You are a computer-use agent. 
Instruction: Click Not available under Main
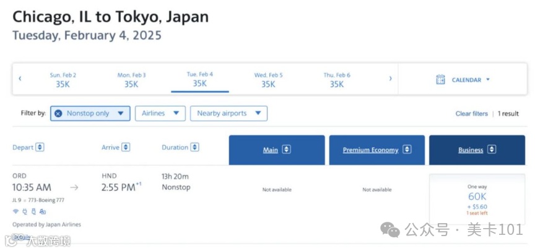(277, 190)
